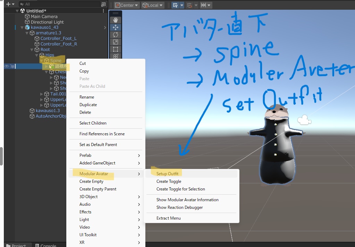The height and width of the screenshot is (247, 355).
Task: Toggle grid visibility icon in scene toolbar
Action: (175, 5)
